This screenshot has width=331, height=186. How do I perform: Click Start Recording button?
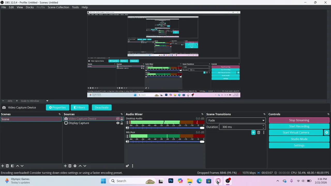299,126
